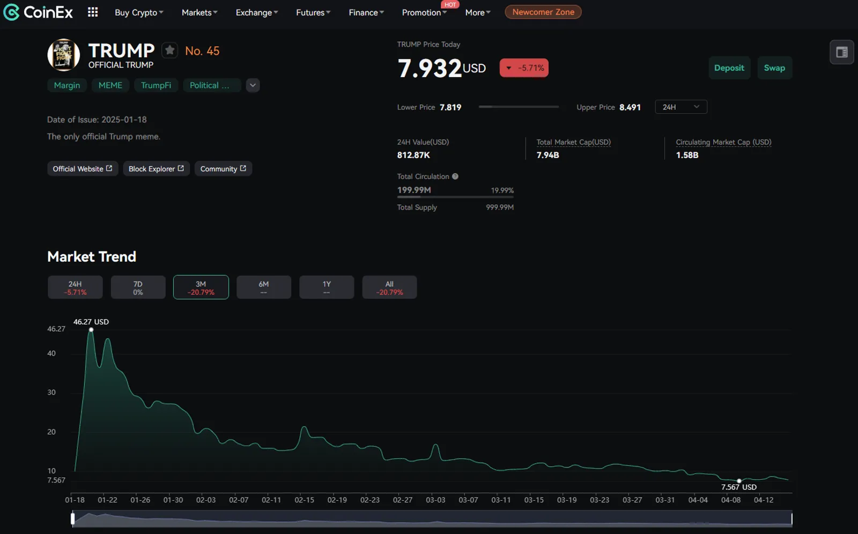Viewport: 858px width, 534px height.
Task: Open the Buy Crypto menu
Action: click(x=139, y=12)
